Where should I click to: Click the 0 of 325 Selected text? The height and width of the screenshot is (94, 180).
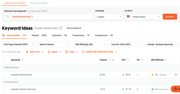(11, 52)
